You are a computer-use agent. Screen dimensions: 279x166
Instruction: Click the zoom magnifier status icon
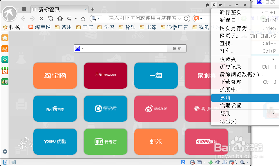(242, 162)
